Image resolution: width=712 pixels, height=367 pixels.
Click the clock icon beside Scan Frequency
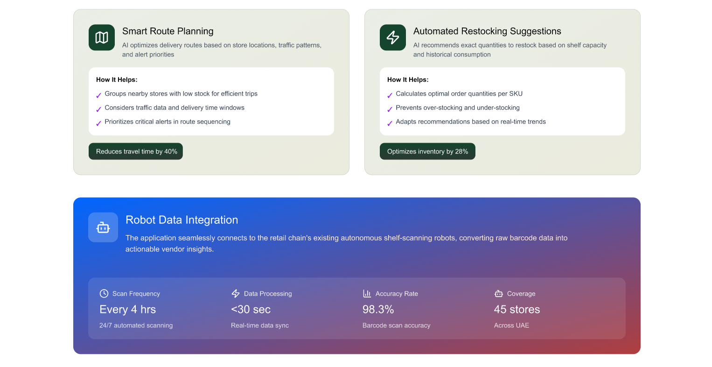click(x=104, y=293)
